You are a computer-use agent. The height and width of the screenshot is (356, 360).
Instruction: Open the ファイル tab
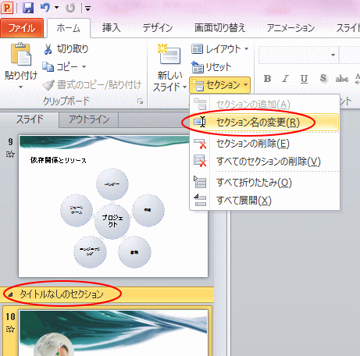[x=22, y=28]
